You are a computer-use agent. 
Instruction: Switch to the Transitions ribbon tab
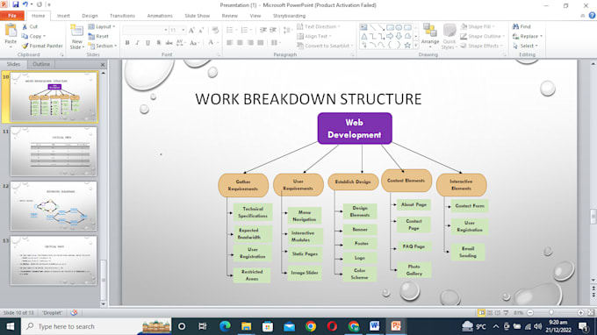[x=122, y=16]
